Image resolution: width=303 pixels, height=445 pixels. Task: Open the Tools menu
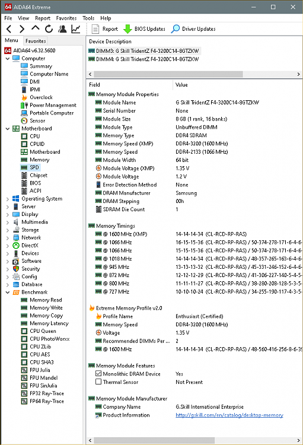(88, 18)
